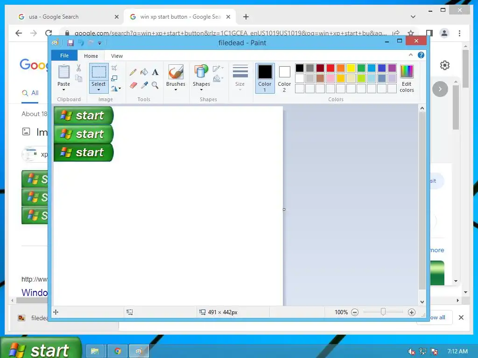This screenshot has width=478, height=358.
Task: Expand the Paste dropdown arrow
Action: tap(63, 90)
